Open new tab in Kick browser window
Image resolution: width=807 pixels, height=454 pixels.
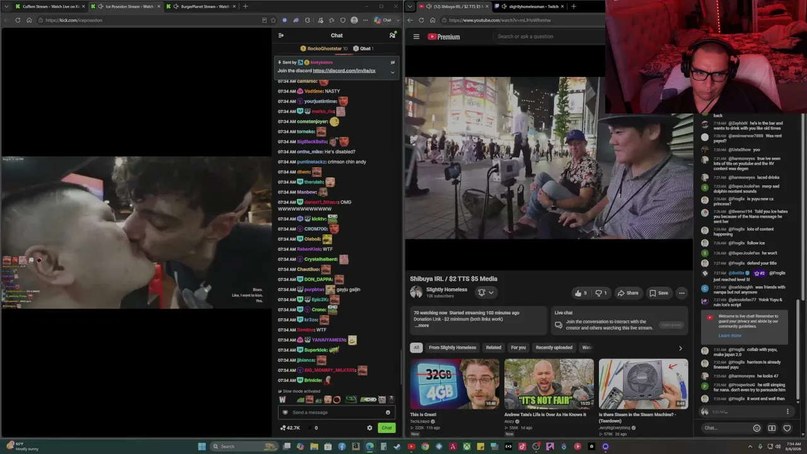[245, 6]
